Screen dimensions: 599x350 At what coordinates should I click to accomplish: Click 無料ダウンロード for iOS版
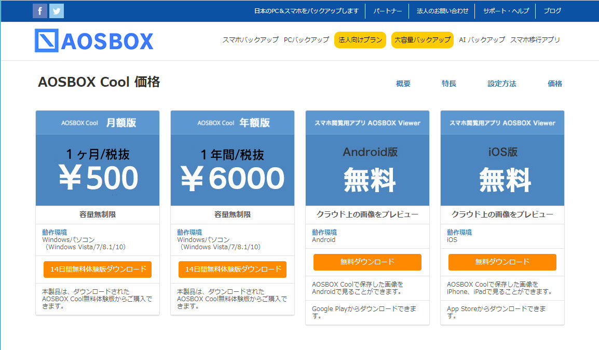point(502,262)
